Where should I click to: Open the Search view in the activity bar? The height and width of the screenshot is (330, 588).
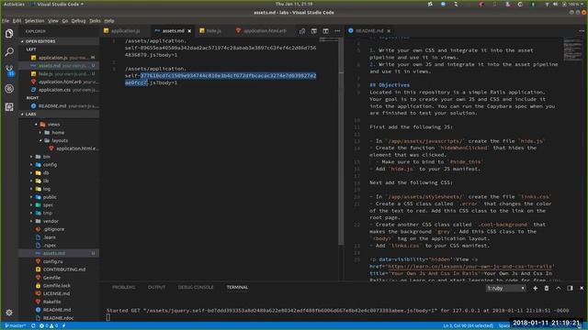[x=9, y=51]
